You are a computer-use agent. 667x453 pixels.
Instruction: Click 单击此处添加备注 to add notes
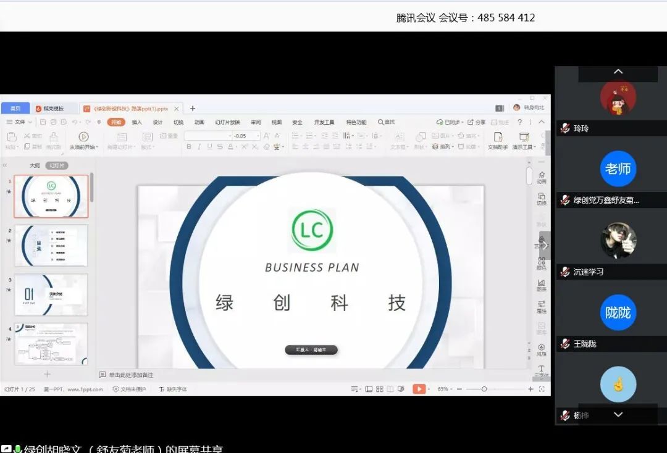[x=131, y=375]
